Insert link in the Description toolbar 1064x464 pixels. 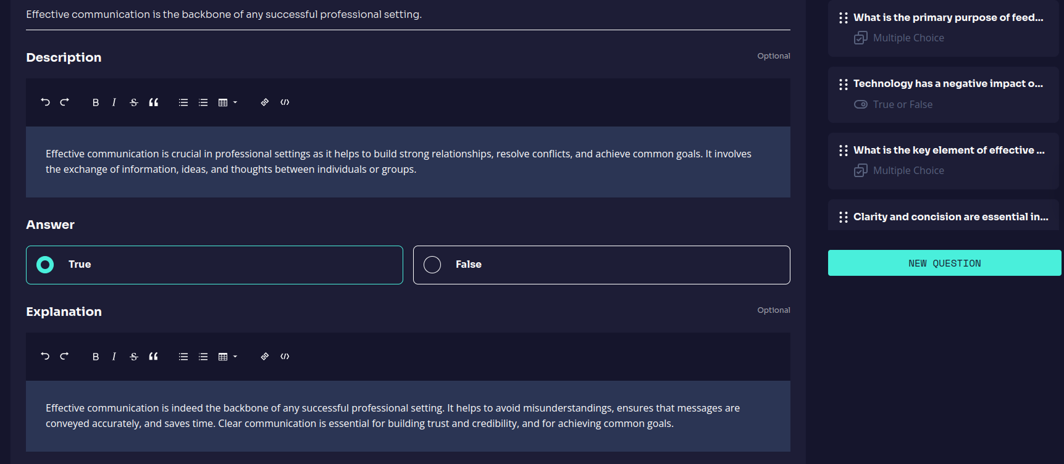point(265,102)
